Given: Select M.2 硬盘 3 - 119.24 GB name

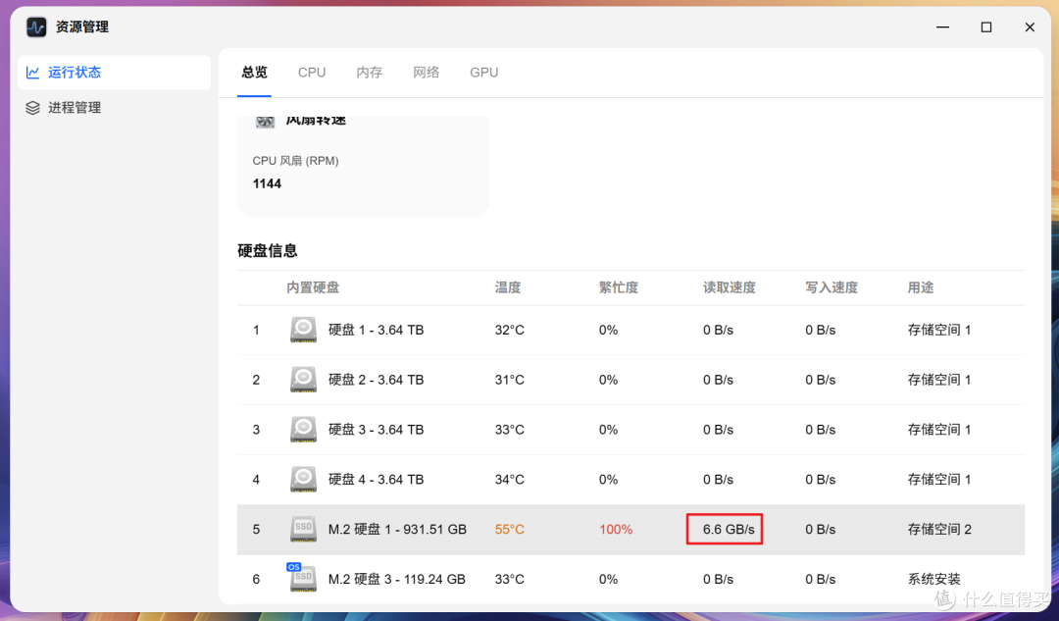Looking at the screenshot, I should (x=397, y=579).
